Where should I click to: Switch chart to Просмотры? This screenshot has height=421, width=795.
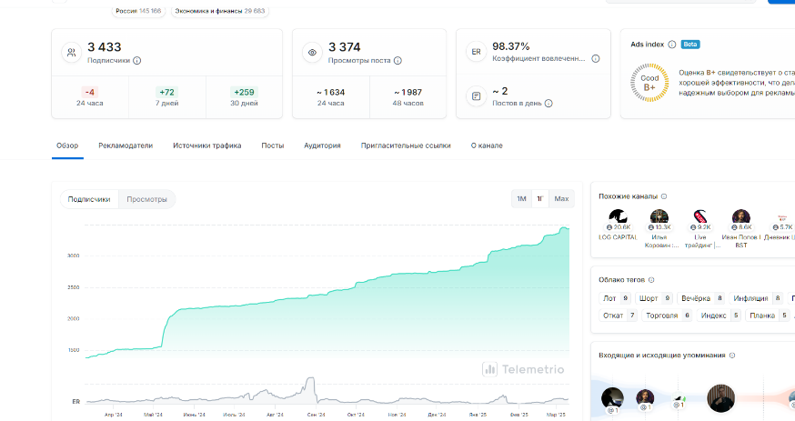146,199
